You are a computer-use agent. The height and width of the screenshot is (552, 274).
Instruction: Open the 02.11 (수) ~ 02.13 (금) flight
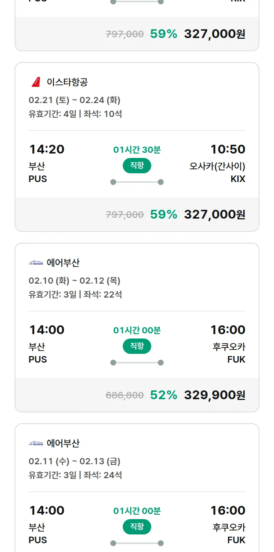(75, 461)
